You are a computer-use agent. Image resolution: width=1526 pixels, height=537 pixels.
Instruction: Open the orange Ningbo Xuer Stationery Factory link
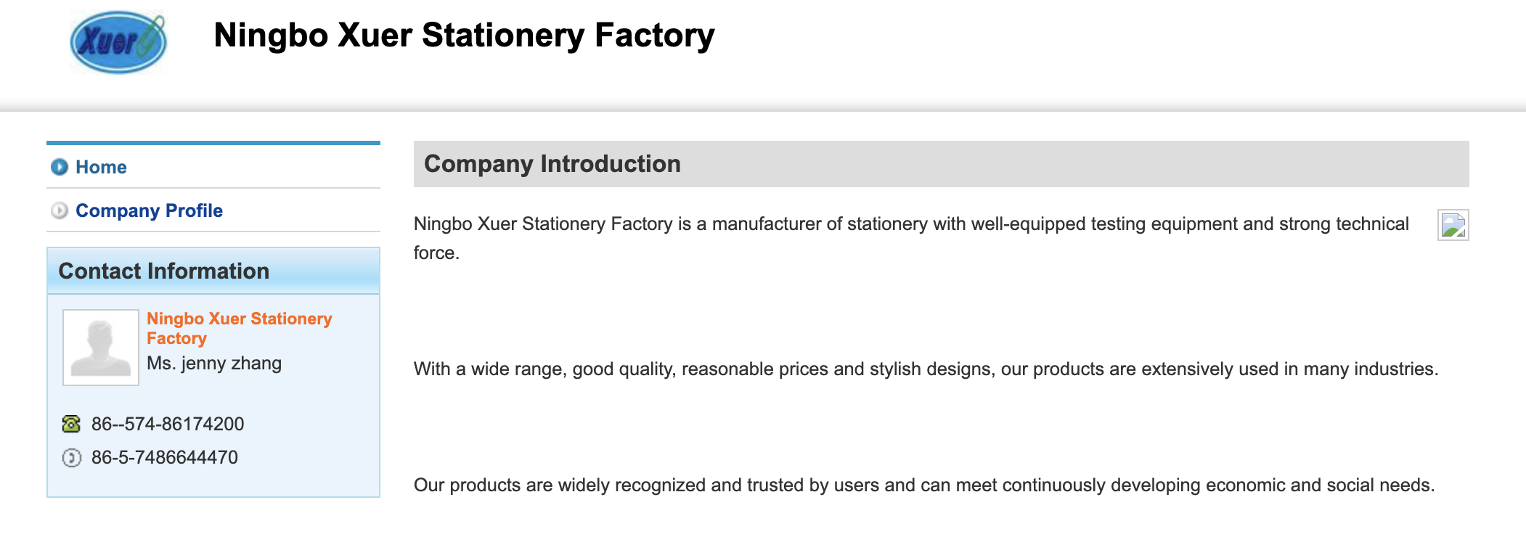pyautogui.click(x=240, y=329)
